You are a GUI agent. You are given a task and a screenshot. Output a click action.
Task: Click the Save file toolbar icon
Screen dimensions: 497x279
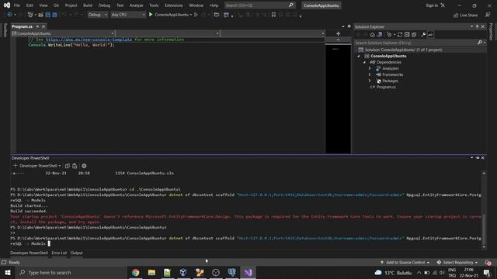tap(48, 15)
